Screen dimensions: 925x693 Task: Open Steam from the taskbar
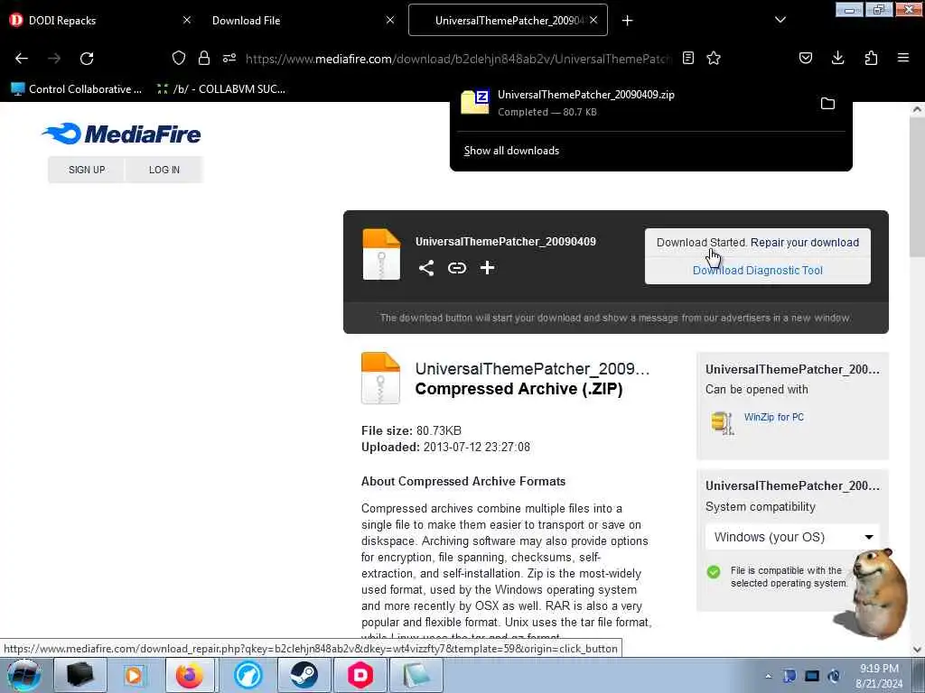304,675
